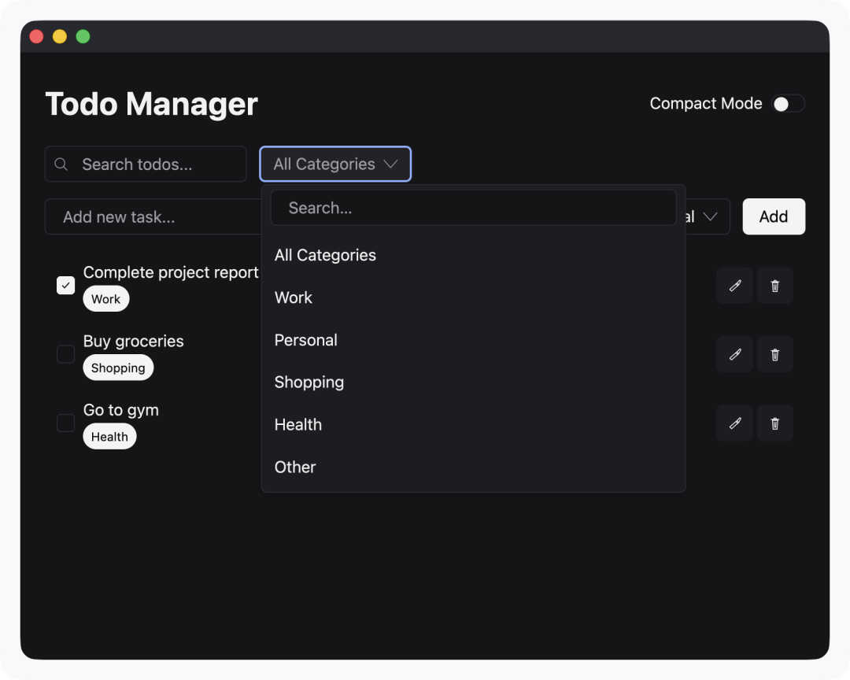Screen dimensions: 850x680
Task: Choose the Shopping category option
Action: (x=309, y=382)
